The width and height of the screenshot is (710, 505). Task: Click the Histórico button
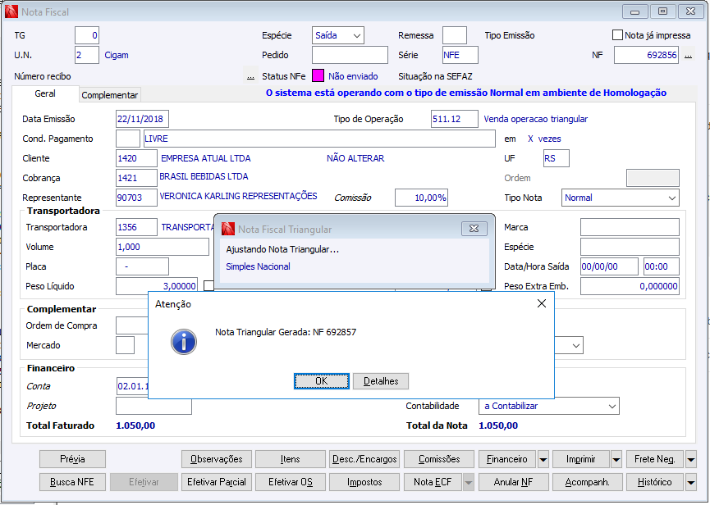655,482
